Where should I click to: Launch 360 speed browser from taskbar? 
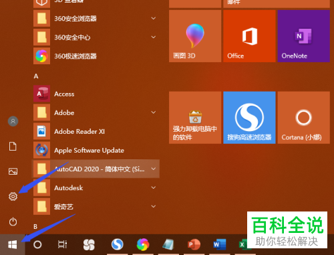click(143, 244)
